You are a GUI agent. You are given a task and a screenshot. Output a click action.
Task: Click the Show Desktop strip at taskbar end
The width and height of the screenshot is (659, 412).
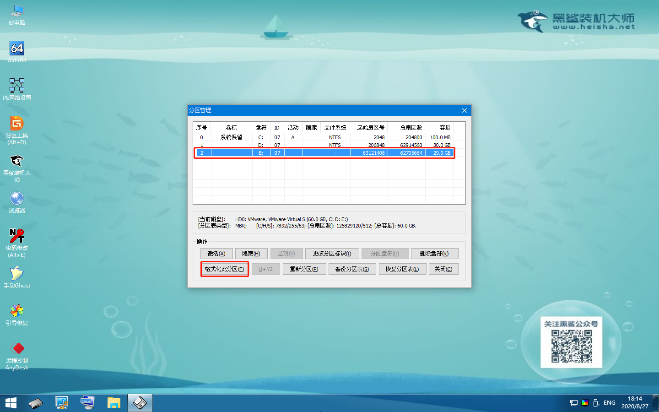point(656,403)
